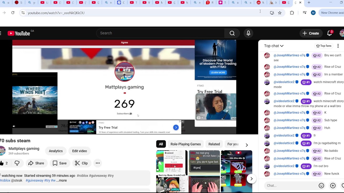This screenshot has height=193, width=344.
Task: View site information icon in address bar
Action: coord(23,13)
